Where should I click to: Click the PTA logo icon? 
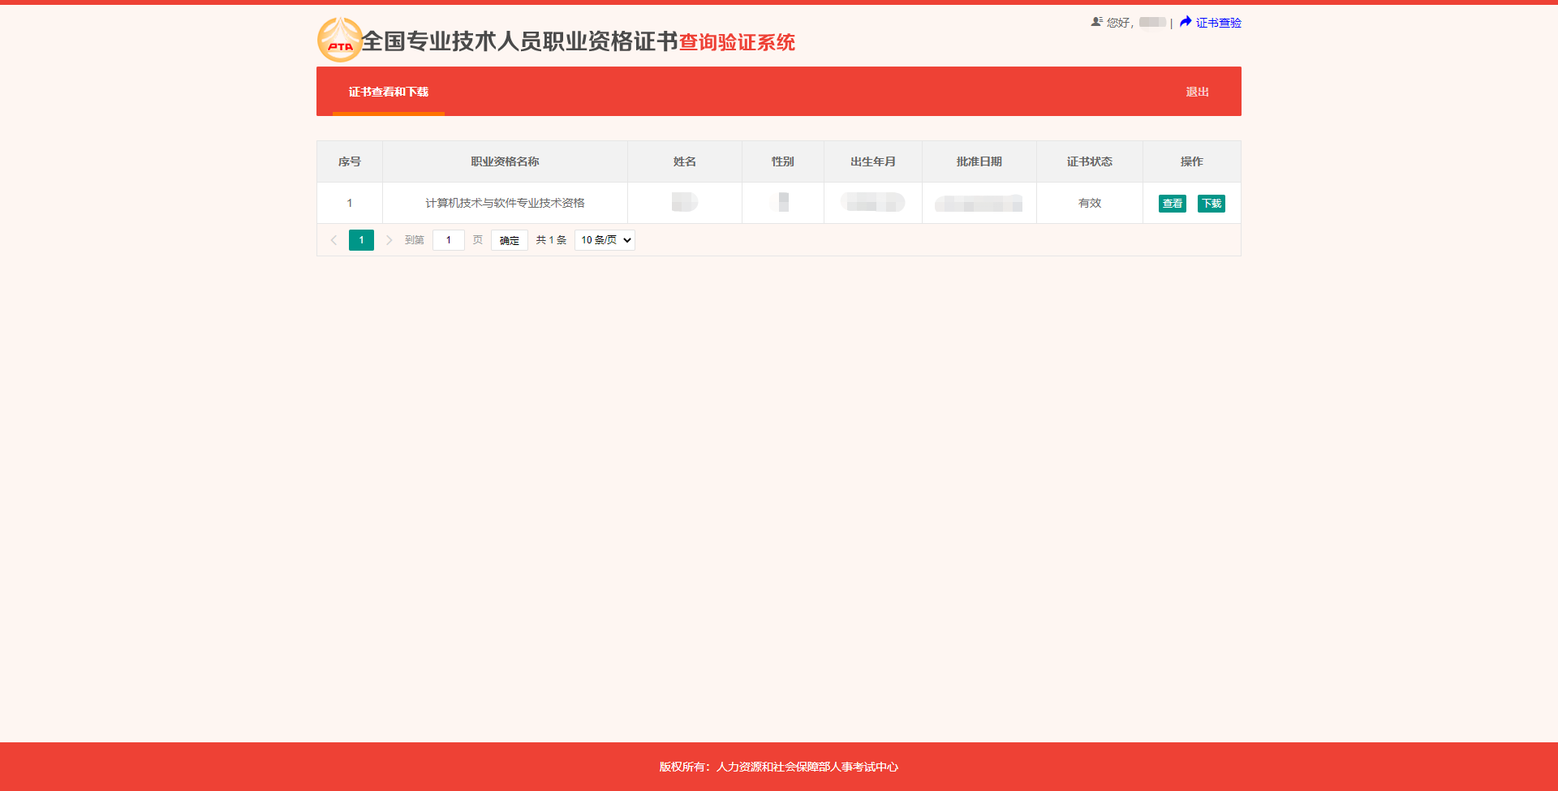339,41
